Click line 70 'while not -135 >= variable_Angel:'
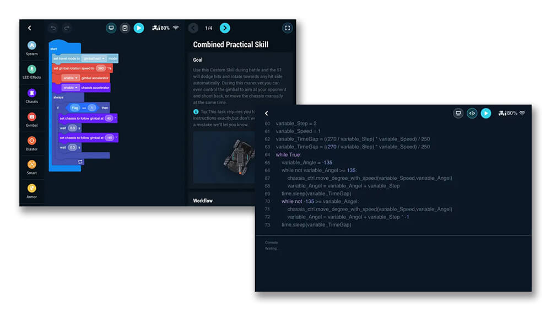The image size is (551, 311). tap(320, 201)
